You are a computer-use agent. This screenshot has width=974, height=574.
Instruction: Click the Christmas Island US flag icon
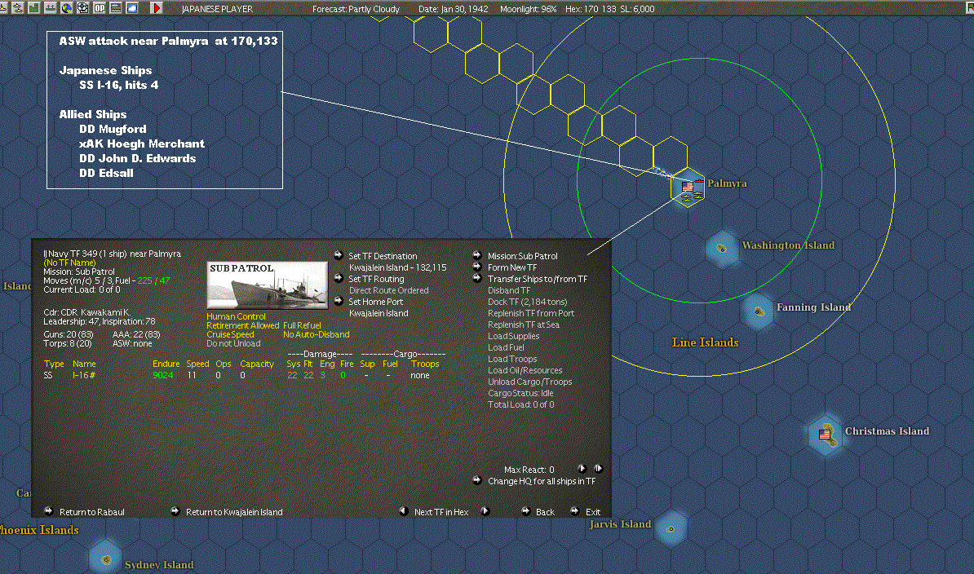click(x=824, y=435)
